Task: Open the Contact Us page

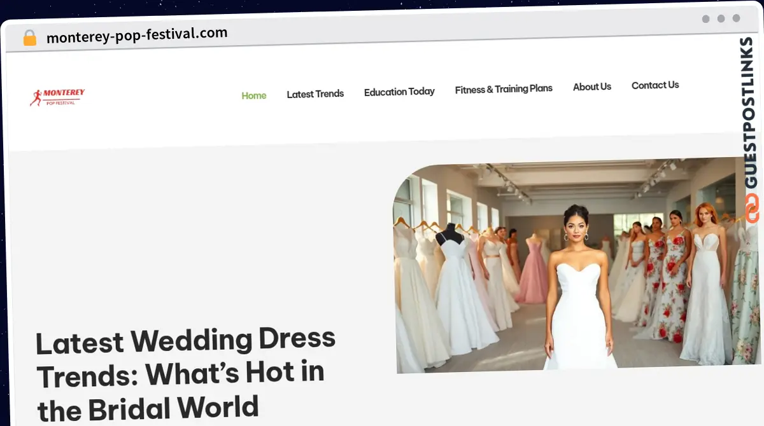Action: tap(655, 85)
